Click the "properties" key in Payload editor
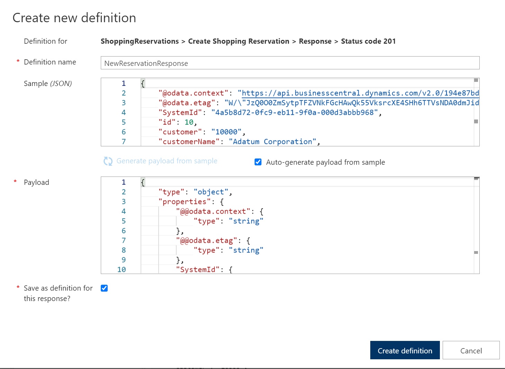Image resolution: width=505 pixels, height=369 pixels. coord(184,202)
